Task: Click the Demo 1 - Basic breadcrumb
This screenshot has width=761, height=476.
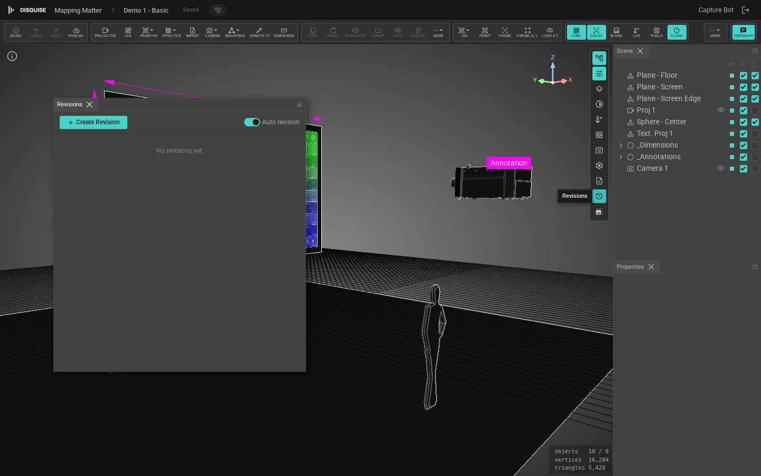Action: 146,11
